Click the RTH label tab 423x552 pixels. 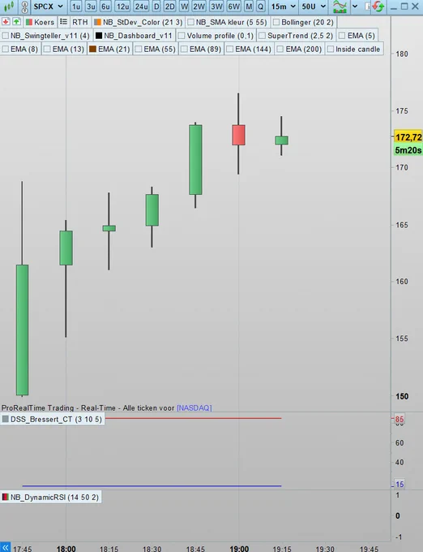79,22
